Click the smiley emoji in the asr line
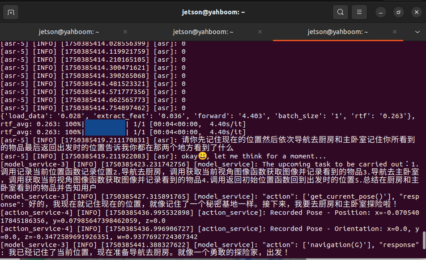This screenshot has width=426, height=260. 202,156
